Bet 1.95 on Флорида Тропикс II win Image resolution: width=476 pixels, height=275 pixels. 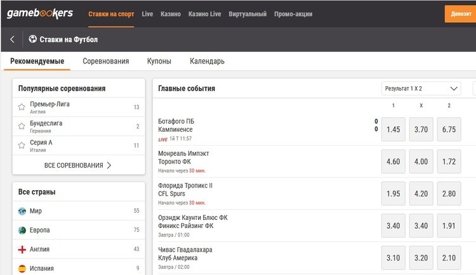(x=393, y=194)
